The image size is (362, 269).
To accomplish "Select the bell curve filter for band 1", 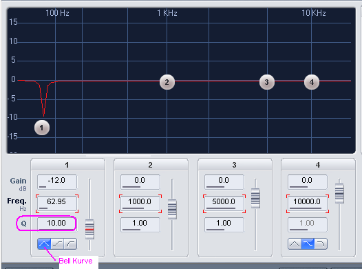I will pos(44,244).
